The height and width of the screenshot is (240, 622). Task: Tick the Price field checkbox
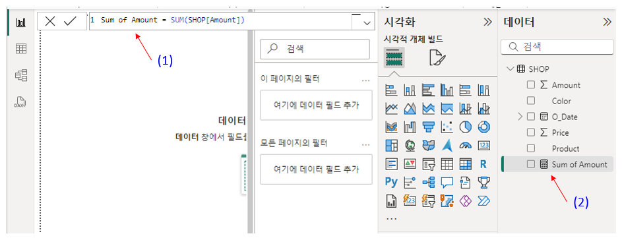click(531, 133)
